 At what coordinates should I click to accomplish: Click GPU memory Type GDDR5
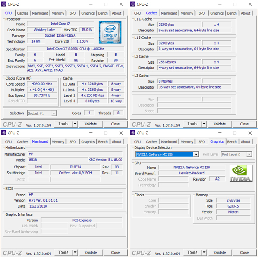[x=233, y=206]
